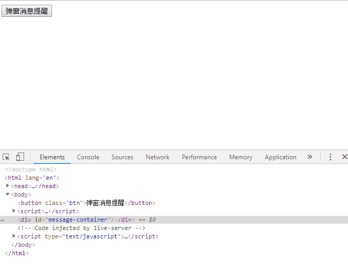Select the html lang="en" node

pyautogui.click(x=32, y=178)
